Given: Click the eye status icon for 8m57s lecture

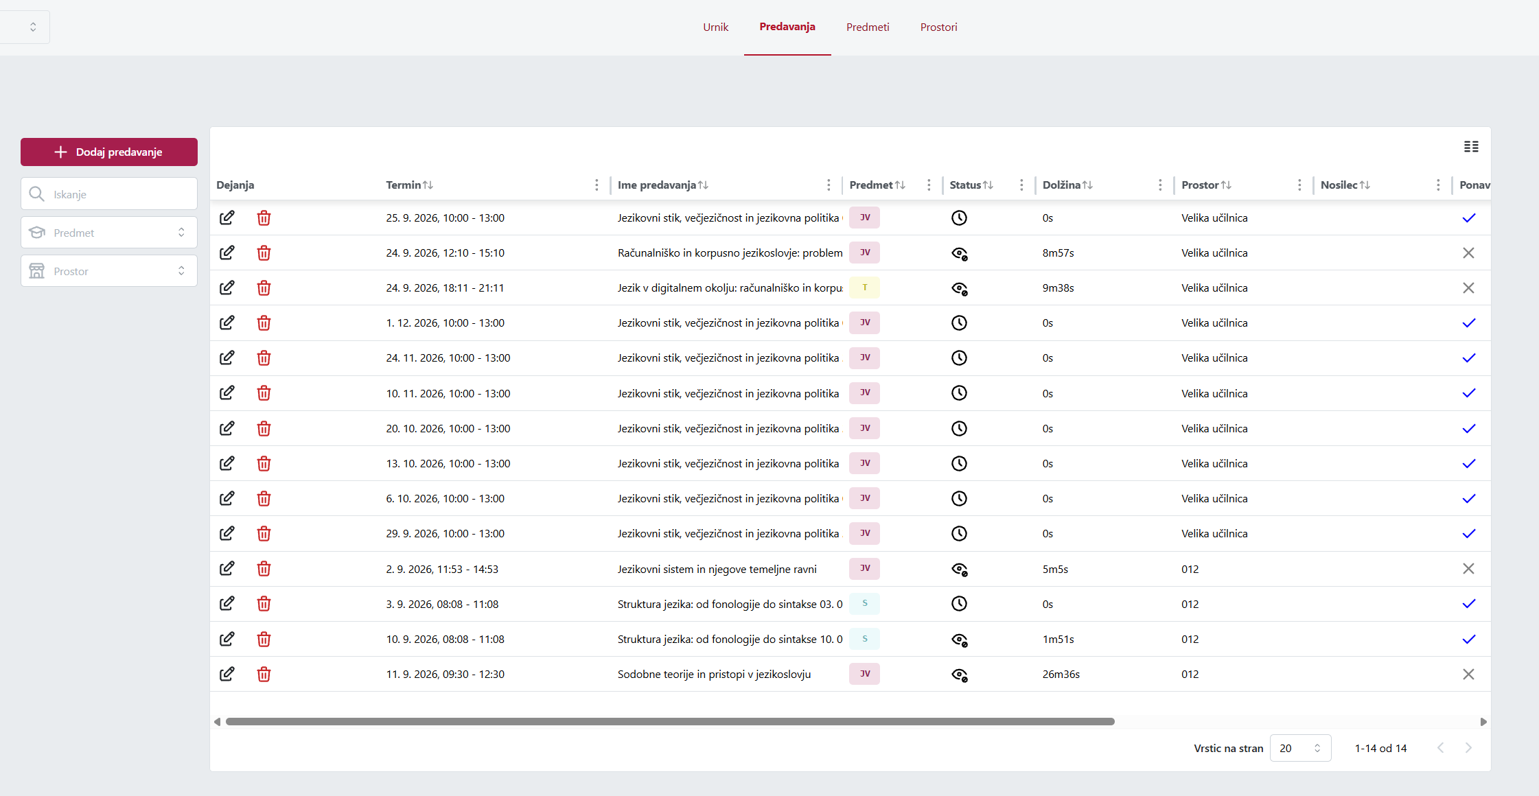Looking at the screenshot, I should tap(959, 253).
